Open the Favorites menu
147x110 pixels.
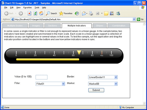point(28,8)
